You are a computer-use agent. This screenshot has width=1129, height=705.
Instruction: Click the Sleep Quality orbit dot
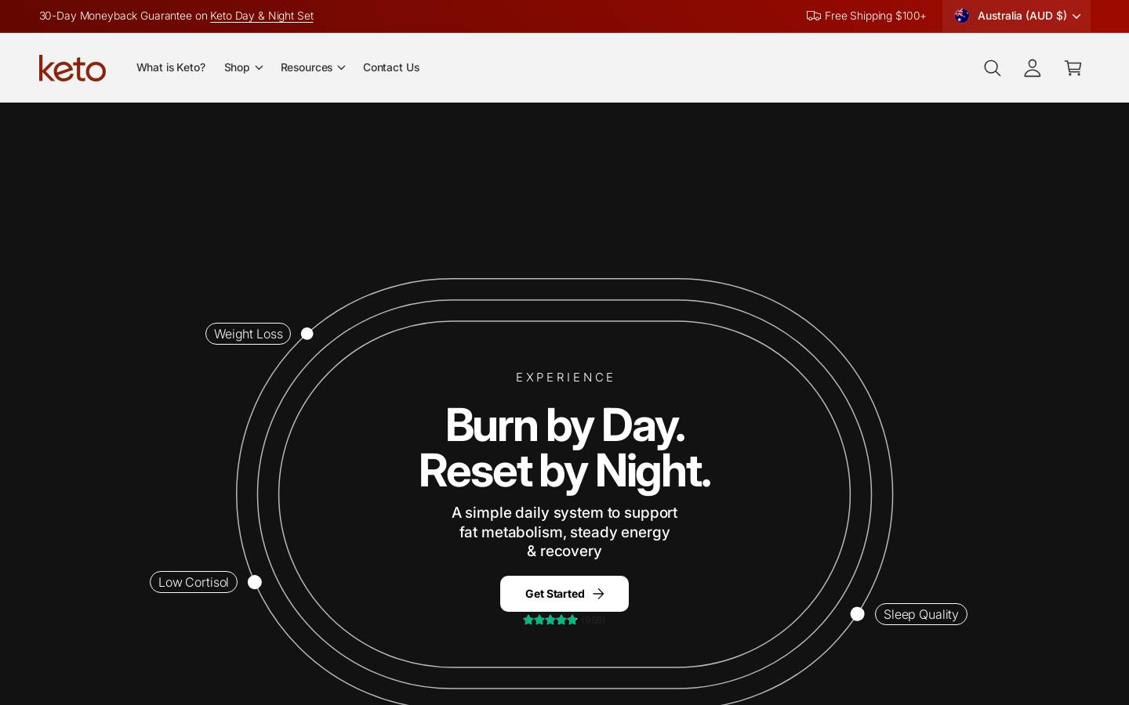[858, 614]
